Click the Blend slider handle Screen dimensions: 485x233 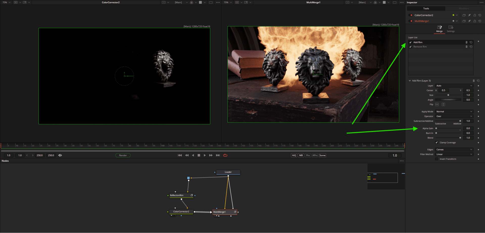point(460,138)
